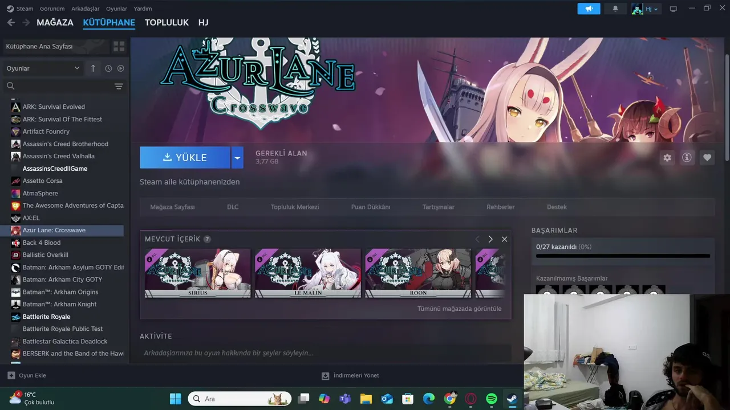The height and width of the screenshot is (410, 730).
Task: Open the Oyunlar menu
Action: (116, 9)
